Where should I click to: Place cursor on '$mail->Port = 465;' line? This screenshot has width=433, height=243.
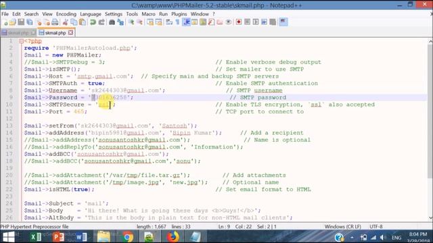pyautogui.click(x=55, y=111)
